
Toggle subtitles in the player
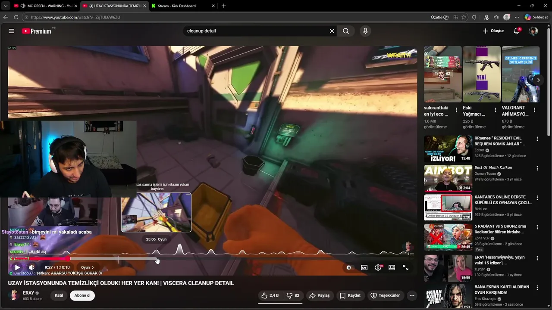(364, 267)
